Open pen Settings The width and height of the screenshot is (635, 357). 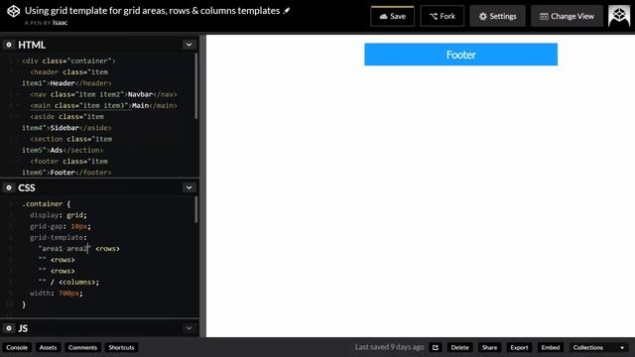coord(497,16)
